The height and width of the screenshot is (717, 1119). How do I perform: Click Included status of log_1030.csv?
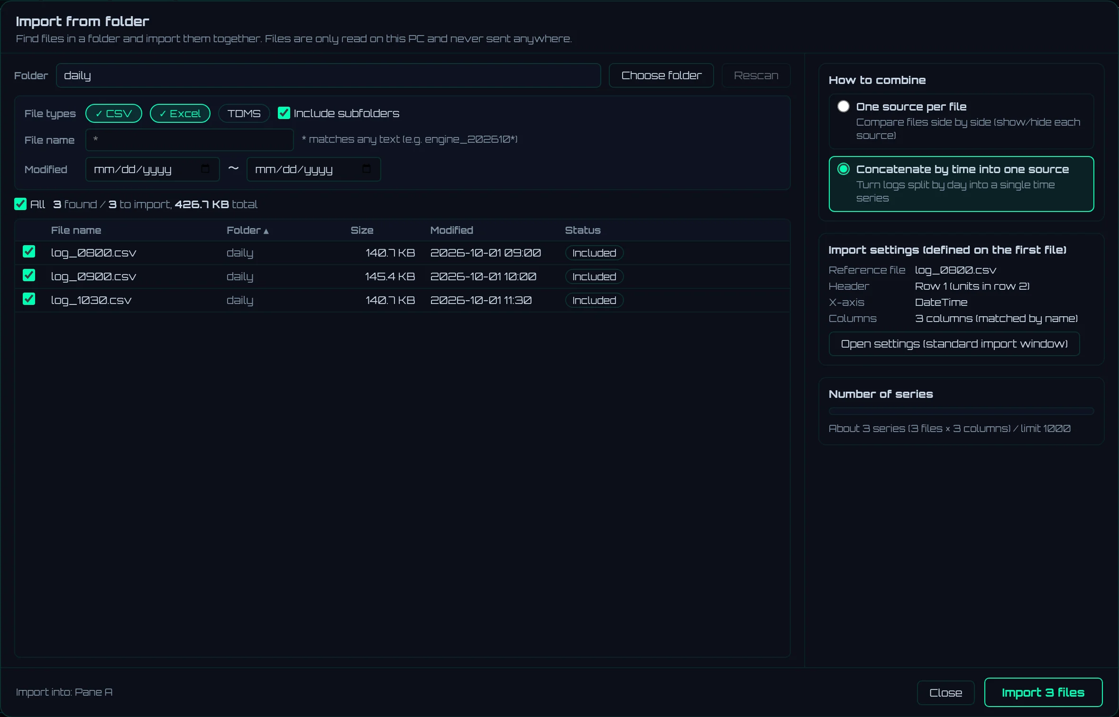tap(594, 300)
